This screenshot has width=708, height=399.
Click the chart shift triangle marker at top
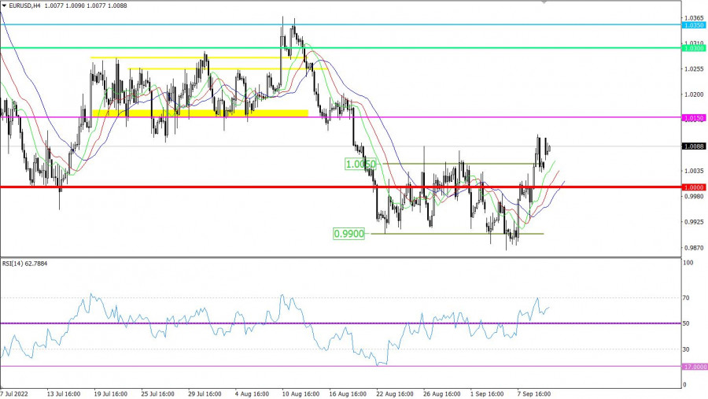tap(544, 2)
